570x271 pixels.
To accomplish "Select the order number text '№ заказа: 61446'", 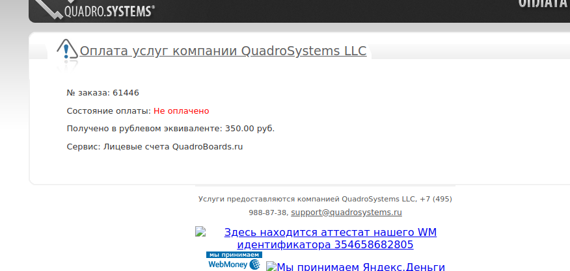I will [103, 93].
